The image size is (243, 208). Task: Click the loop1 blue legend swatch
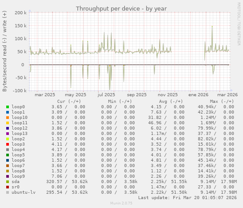pos(8,112)
